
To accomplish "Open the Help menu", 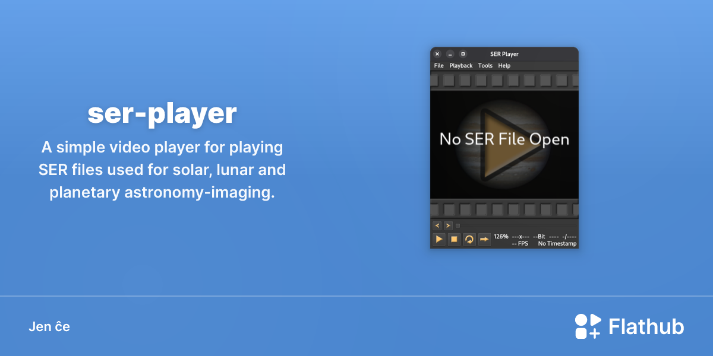I will click(x=504, y=65).
